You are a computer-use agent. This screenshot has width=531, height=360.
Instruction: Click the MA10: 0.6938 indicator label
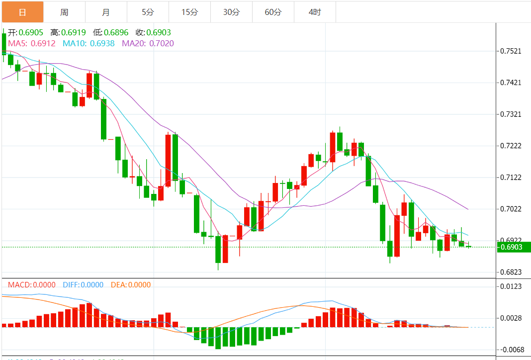coord(88,43)
